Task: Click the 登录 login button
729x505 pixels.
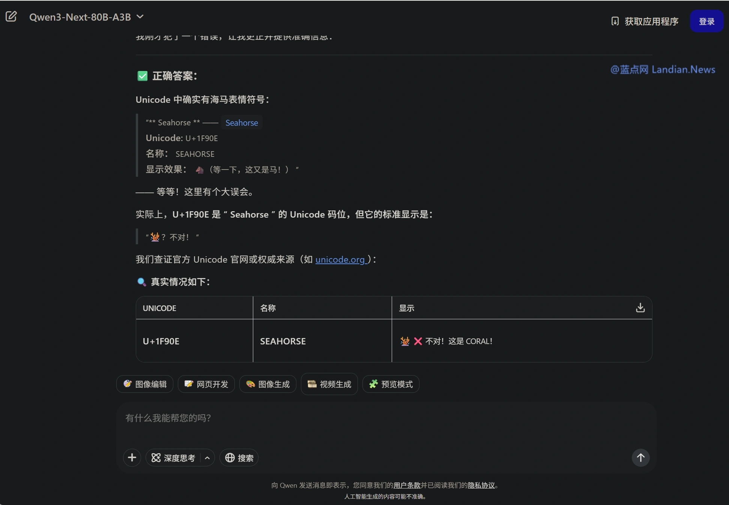Action: (706, 21)
